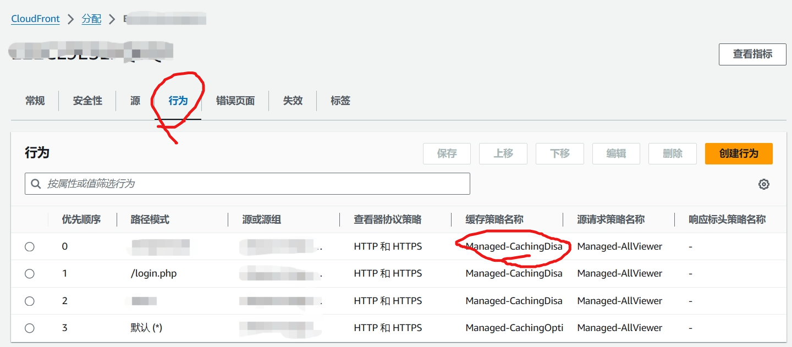Open the table preferences gear icon

click(x=764, y=184)
